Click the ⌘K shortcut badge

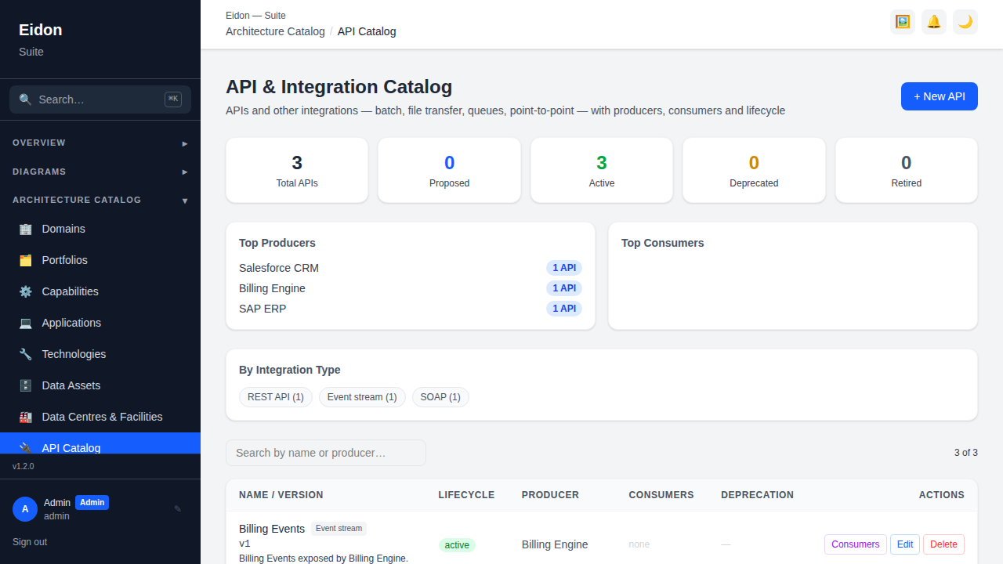pos(173,99)
